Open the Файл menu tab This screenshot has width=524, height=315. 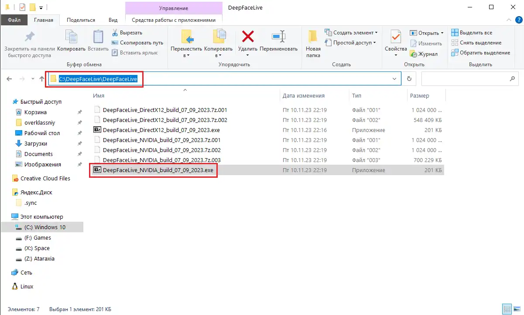(x=14, y=20)
